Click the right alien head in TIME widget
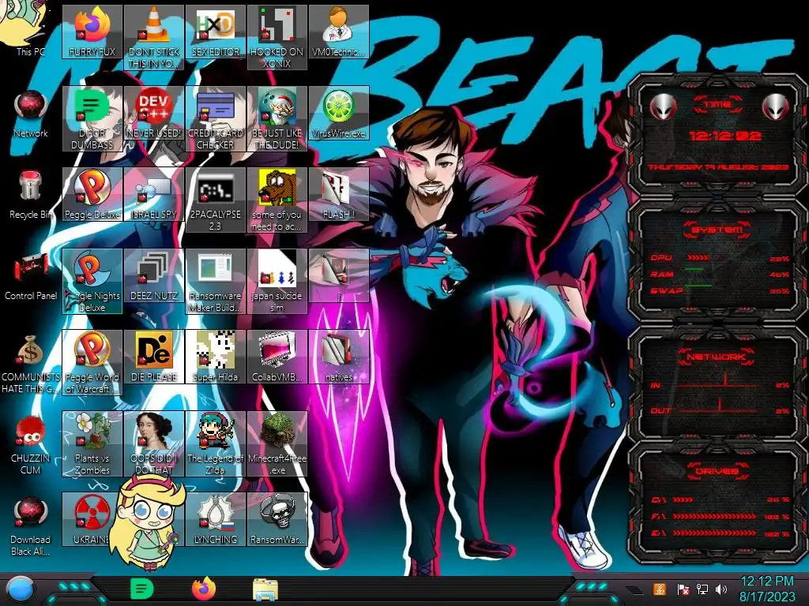The image size is (809, 606). (776, 107)
